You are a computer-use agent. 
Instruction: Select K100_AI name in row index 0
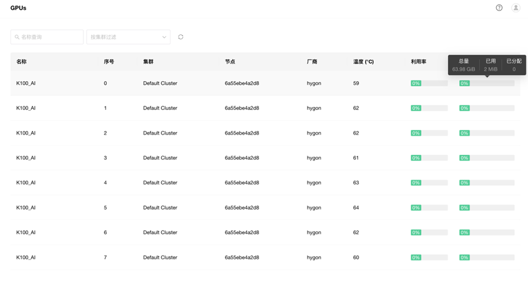coord(26,84)
